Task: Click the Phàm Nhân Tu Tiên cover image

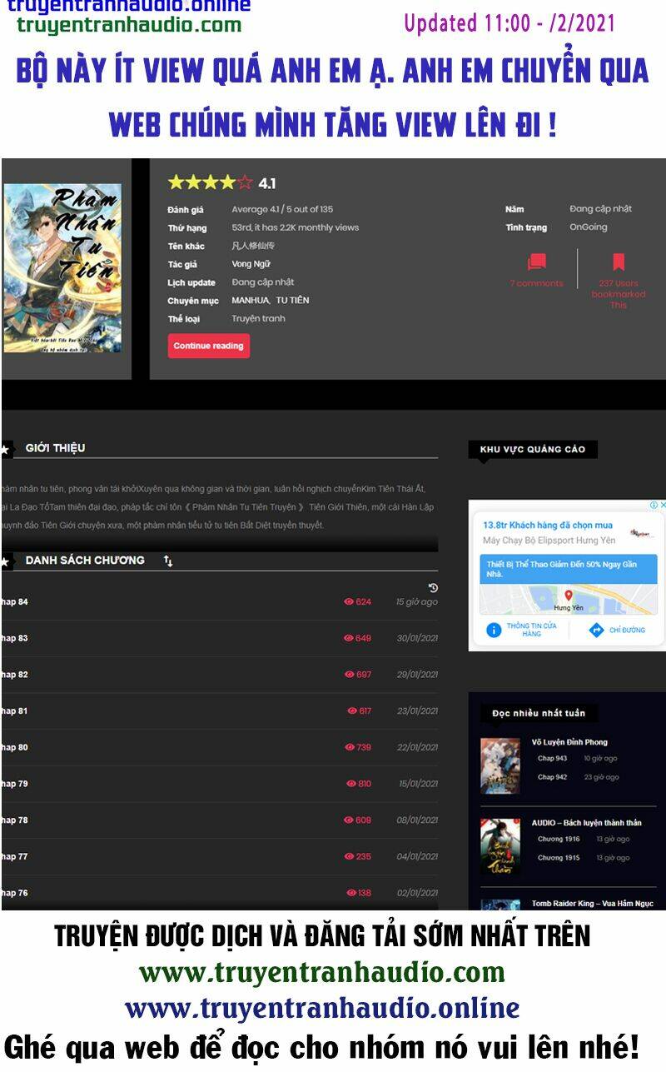Action: pos(62,268)
